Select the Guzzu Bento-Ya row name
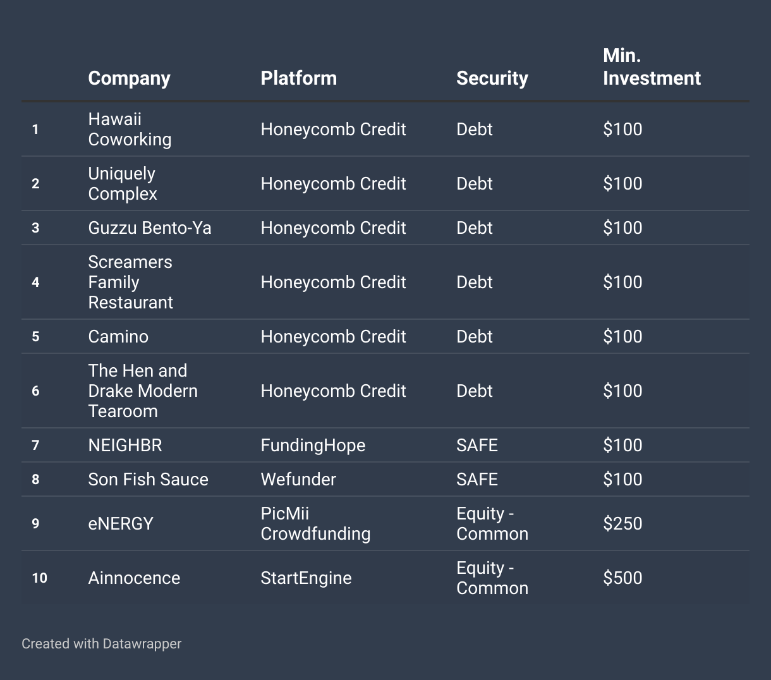771x680 pixels. (150, 228)
